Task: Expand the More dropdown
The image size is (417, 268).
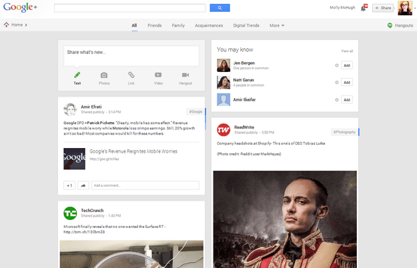Action: point(277,25)
